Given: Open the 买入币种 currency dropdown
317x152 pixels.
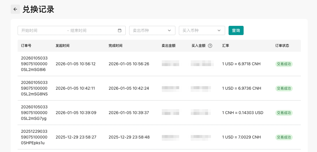Looking at the screenshot, I should 202,30.
